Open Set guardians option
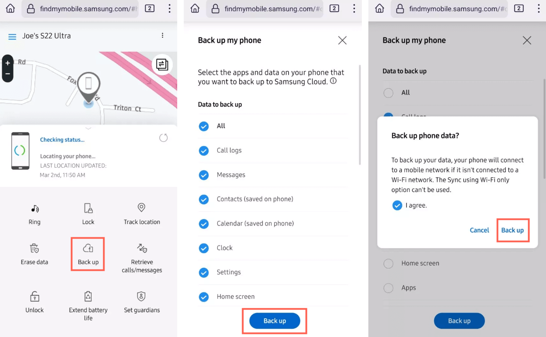This screenshot has width=546, height=337. pyautogui.click(x=141, y=297)
